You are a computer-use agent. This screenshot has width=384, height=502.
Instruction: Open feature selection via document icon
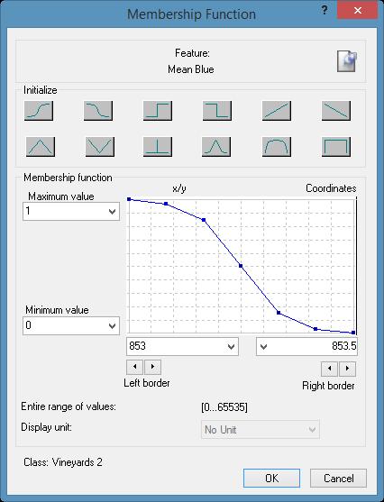pyautogui.click(x=347, y=61)
